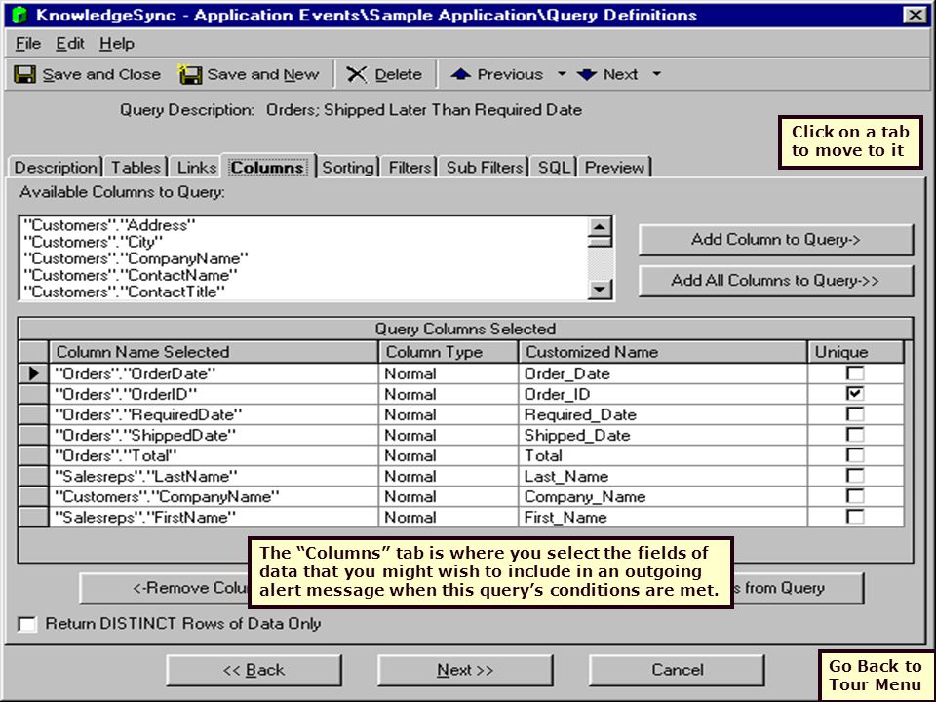The height and width of the screenshot is (702, 936).
Task: Click the Column Type header
Action: [x=448, y=352]
